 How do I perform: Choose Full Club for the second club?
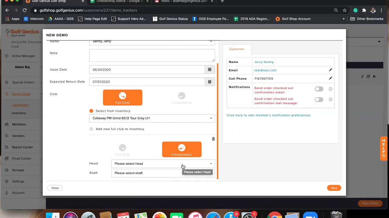(122, 149)
